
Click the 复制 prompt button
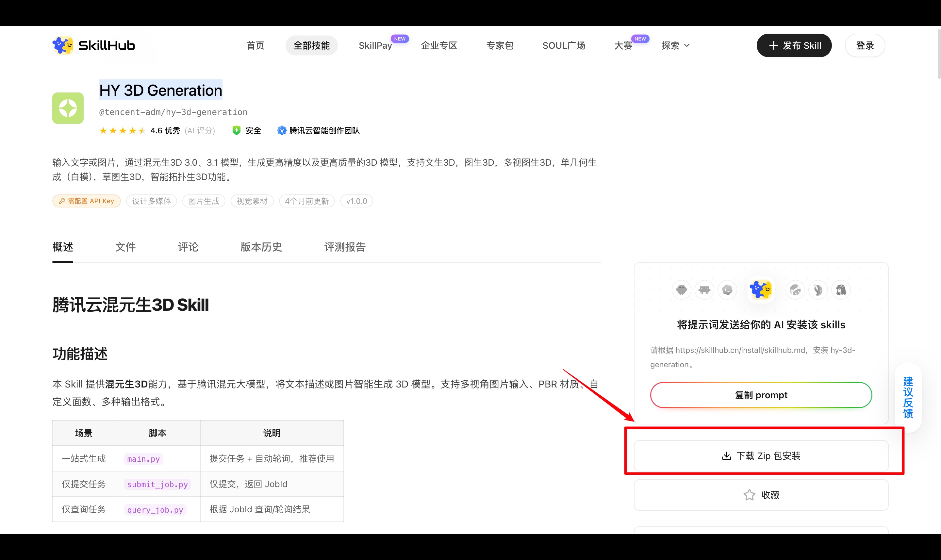(761, 395)
